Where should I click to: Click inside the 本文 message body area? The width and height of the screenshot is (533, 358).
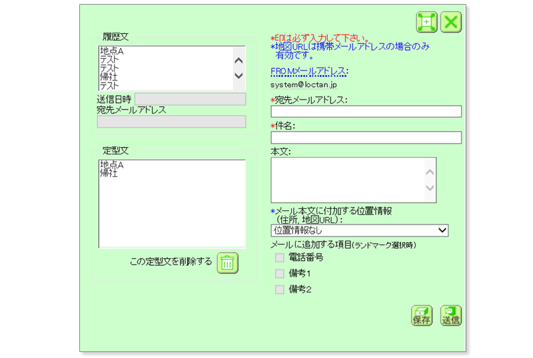(348, 178)
